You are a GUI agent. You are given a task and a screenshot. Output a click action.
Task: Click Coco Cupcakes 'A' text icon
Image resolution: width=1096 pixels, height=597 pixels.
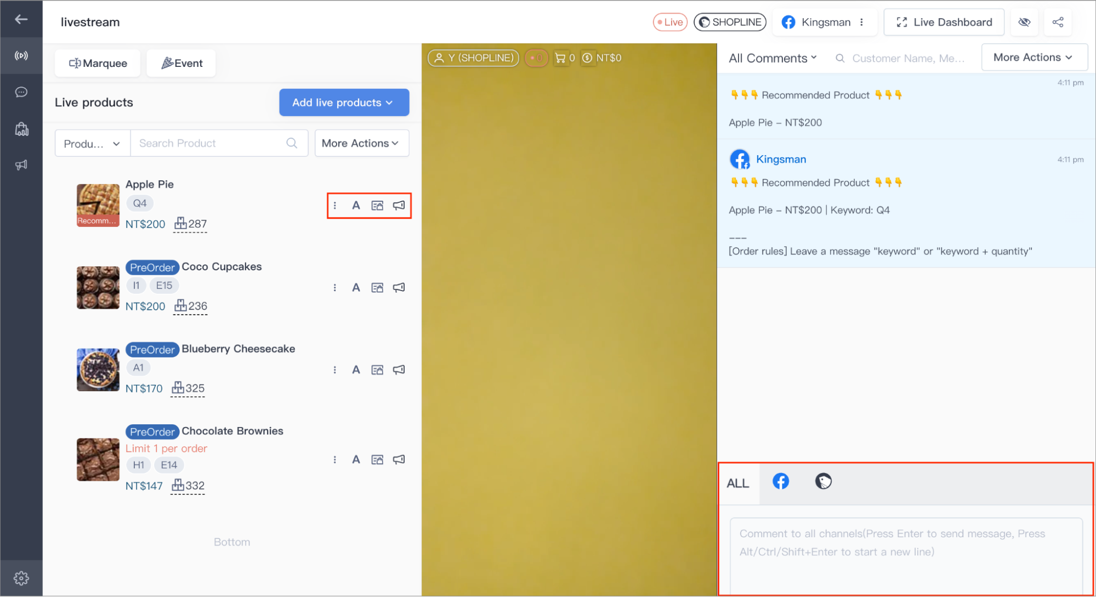point(356,288)
